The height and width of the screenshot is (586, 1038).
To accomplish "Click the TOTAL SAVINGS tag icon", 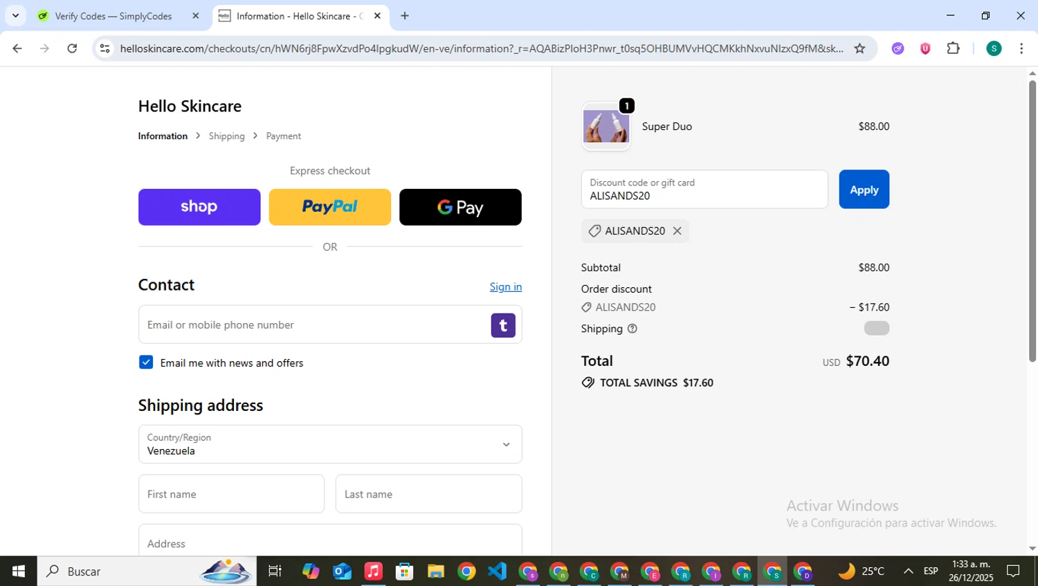I will [x=588, y=383].
